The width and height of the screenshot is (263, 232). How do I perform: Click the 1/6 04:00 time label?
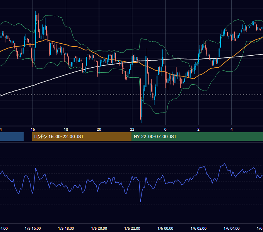pyautogui.click(x=231, y=228)
